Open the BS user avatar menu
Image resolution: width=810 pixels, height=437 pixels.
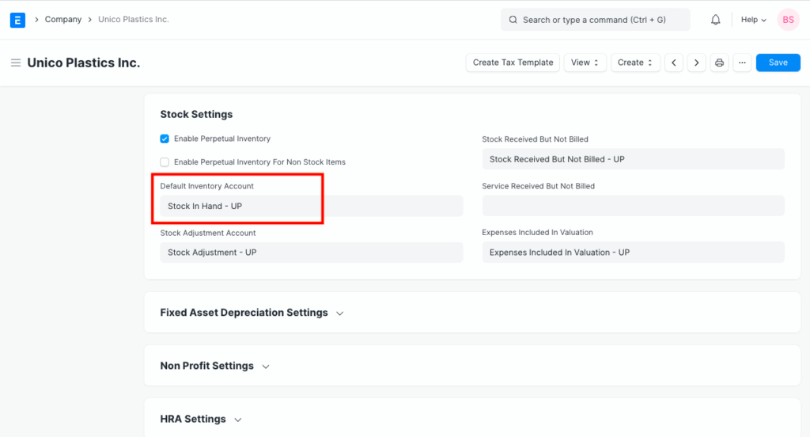[788, 20]
